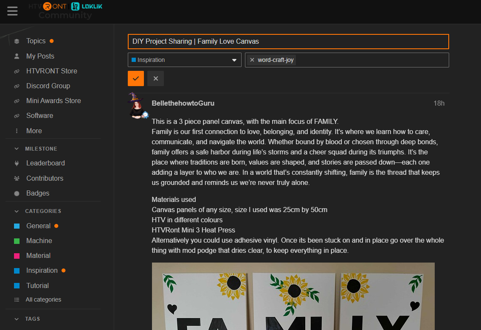The height and width of the screenshot is (330, 481).
Task: Open the Topics menu item
Action: (36, 41)
